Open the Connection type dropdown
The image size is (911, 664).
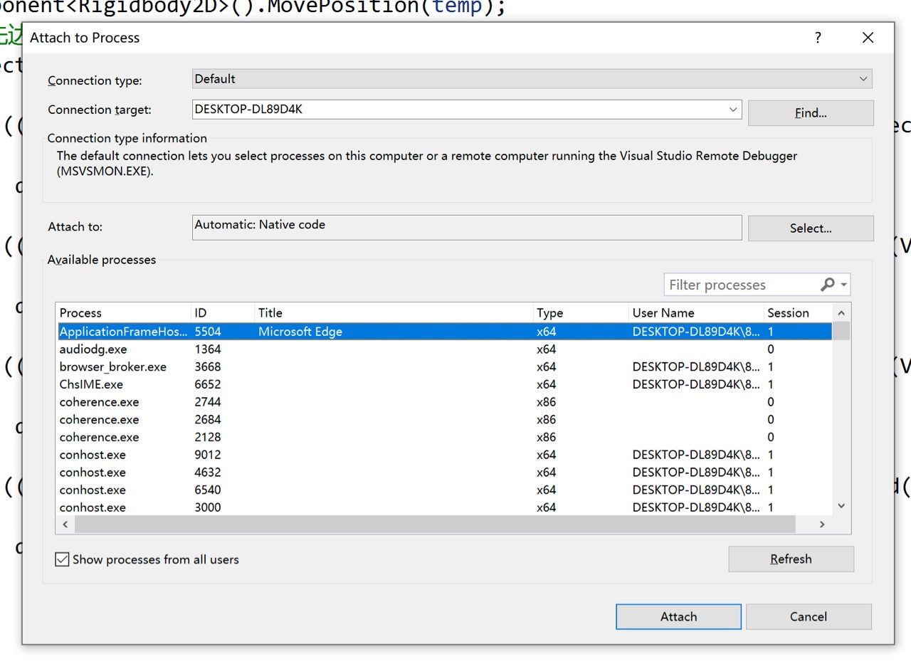pos(532,79)
